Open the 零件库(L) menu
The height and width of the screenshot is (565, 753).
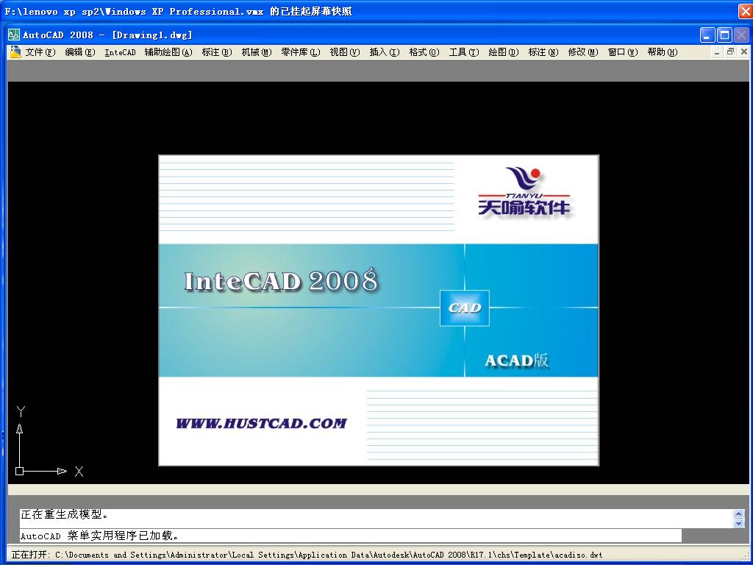pos(301,52)
